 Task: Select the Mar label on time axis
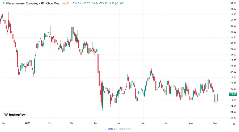(72, 123)
